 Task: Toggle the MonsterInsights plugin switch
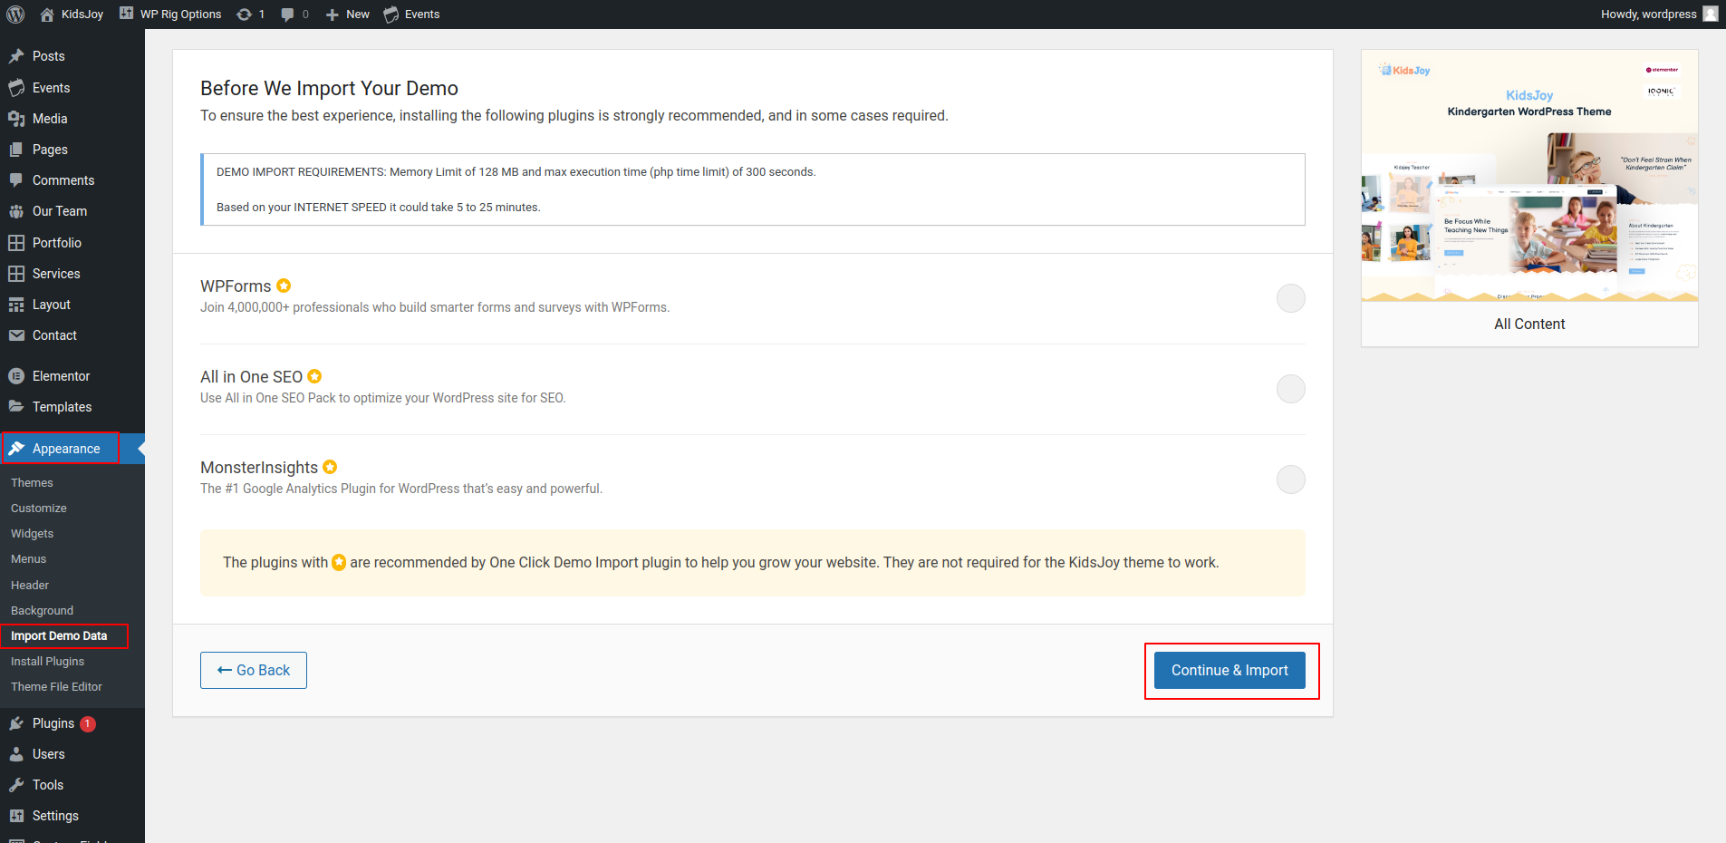[x=1290, y=480]
